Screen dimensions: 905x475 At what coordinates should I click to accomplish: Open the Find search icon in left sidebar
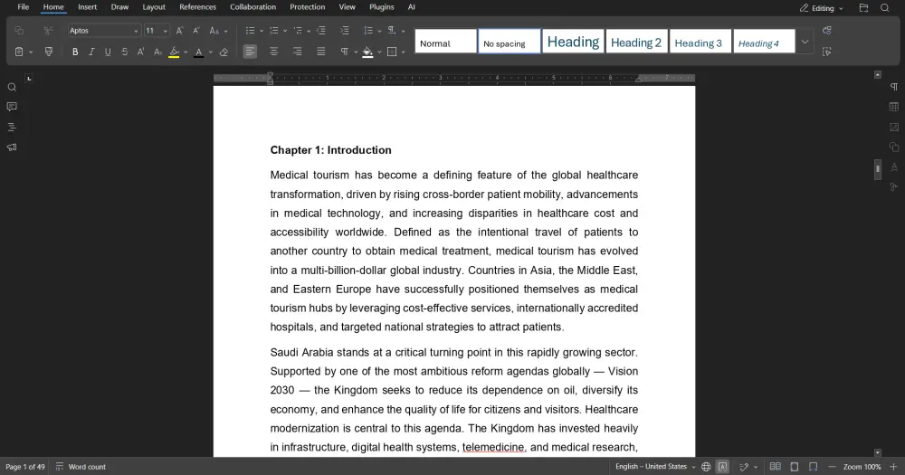pos(12,87)
